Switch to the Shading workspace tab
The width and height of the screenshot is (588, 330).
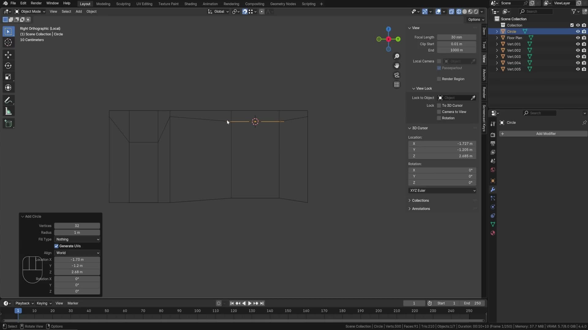190,4
